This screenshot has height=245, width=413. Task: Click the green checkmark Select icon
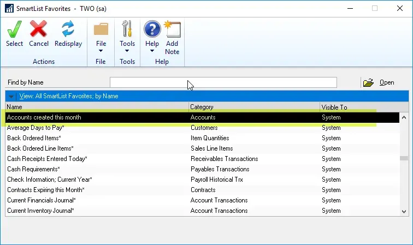(14, 28)
